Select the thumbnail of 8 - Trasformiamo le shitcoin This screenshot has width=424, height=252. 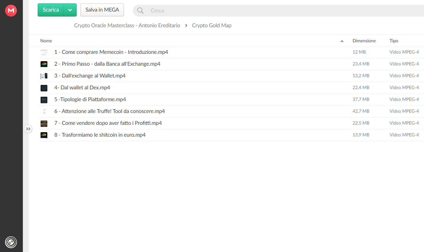pyautogui.click(x=44, y=135)
